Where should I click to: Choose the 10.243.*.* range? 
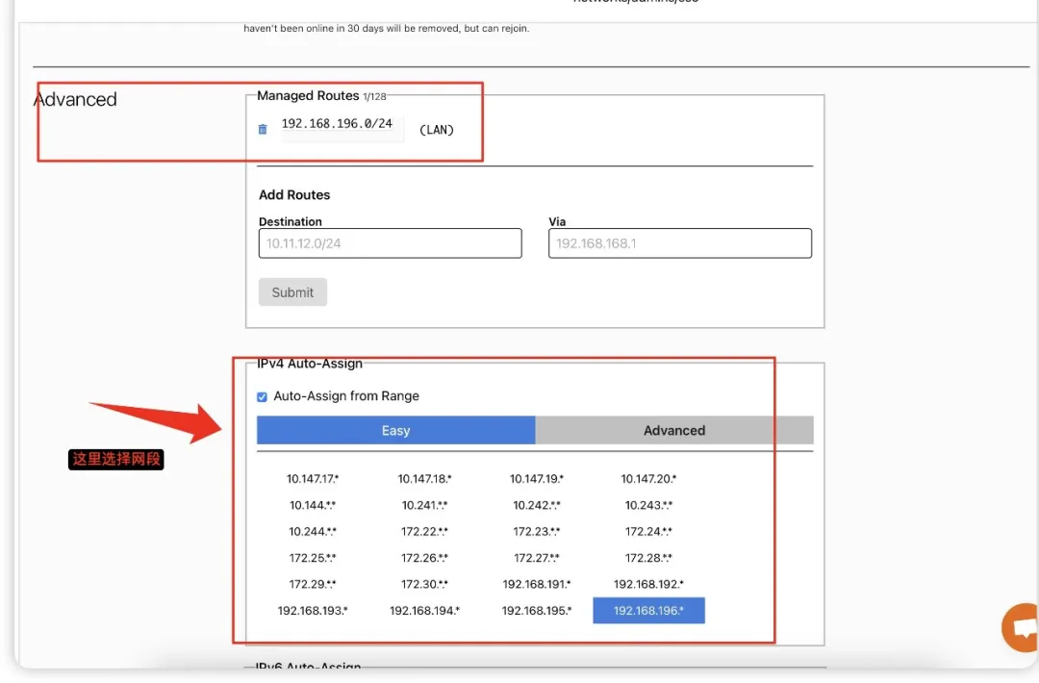pyautogui.click(x=648, y=505)
